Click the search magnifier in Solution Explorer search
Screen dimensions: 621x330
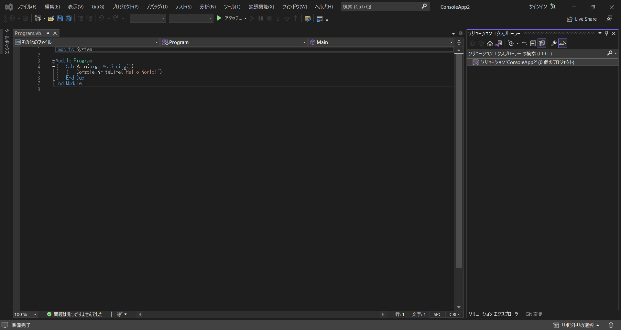coord(610,53)
